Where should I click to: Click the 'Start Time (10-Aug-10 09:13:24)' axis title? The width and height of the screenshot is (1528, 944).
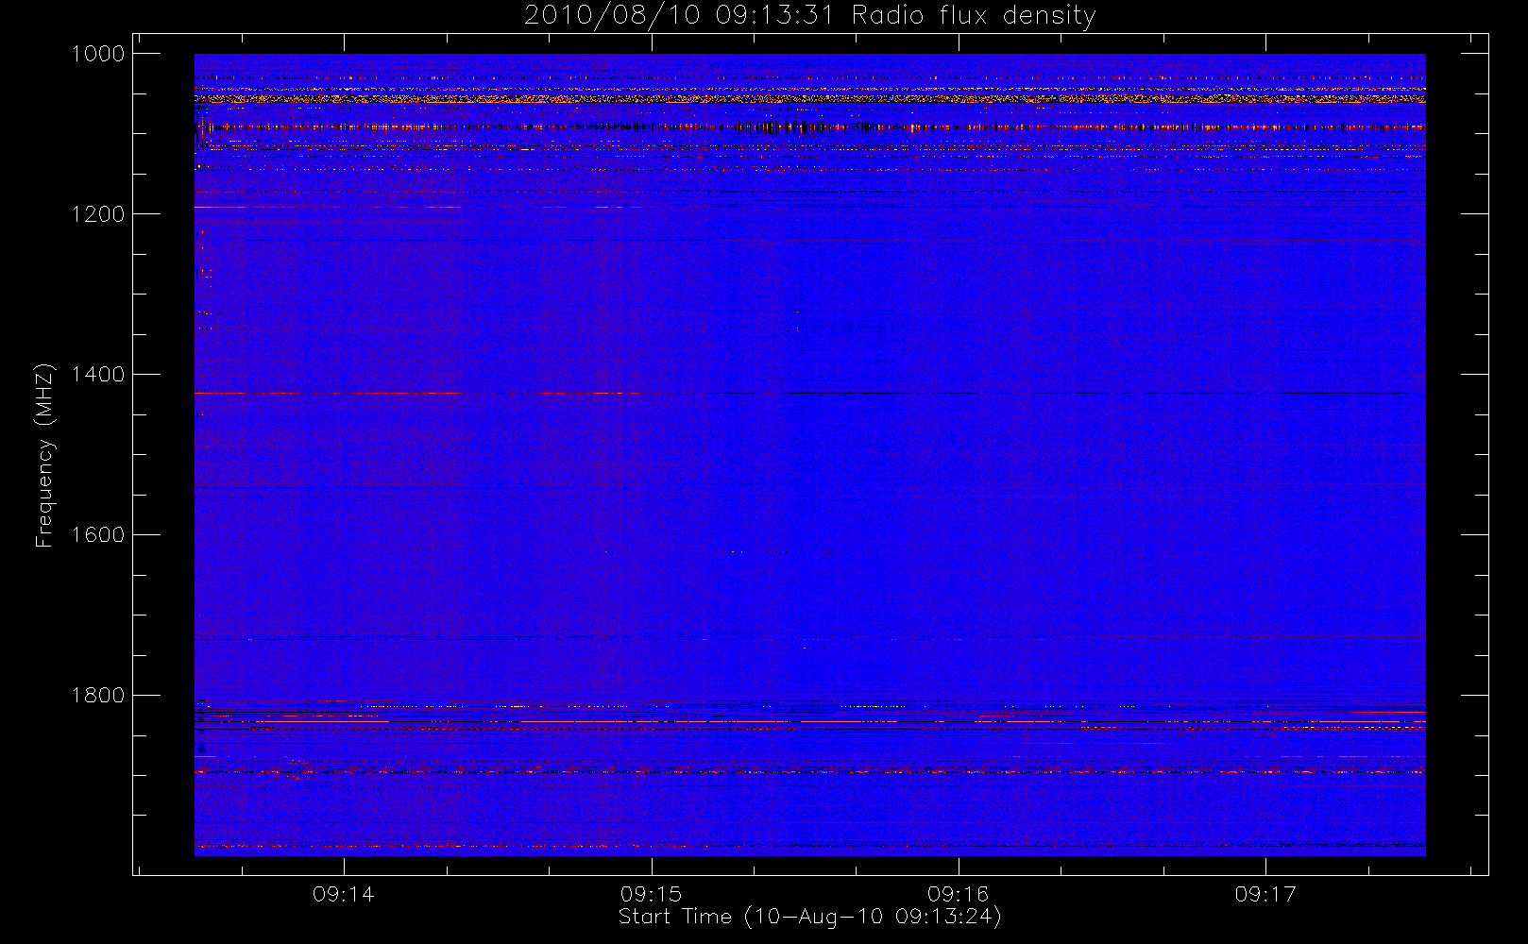click(x=809, y=917)
